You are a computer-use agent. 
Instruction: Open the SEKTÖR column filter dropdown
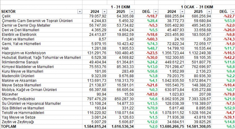[x=80, y=12]
